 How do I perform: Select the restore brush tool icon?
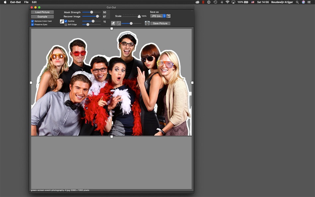coord(119,23)
